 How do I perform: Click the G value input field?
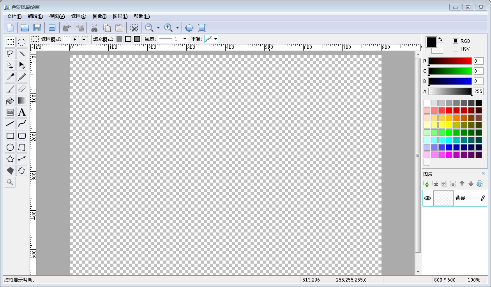pyautogui.click(x=479, y=71)
